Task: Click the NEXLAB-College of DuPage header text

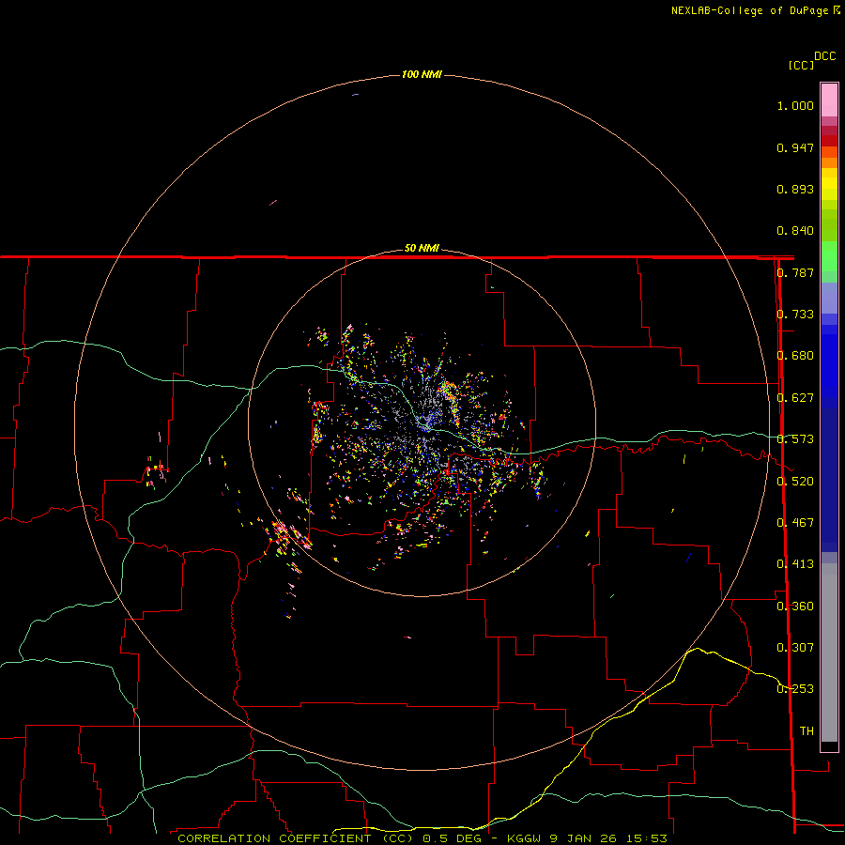Action: [x=755, y=10]
